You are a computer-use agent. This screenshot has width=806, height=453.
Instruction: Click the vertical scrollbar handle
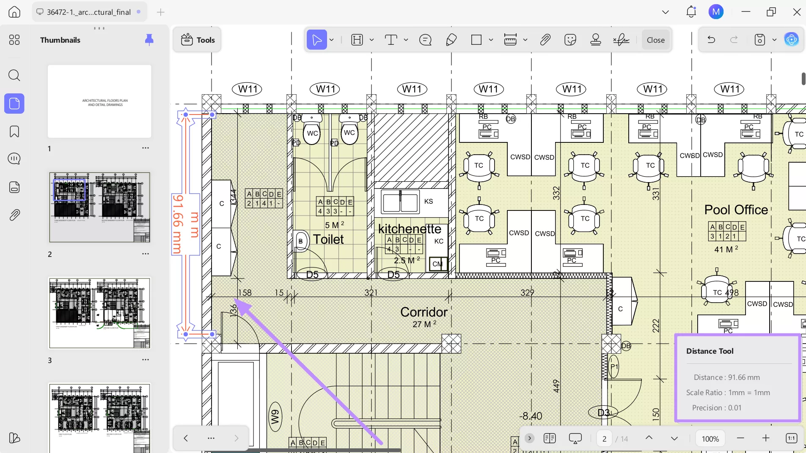pos(803,79)
